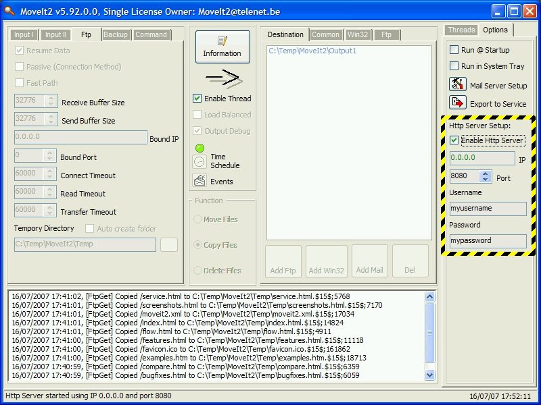This screenshot has width=541, height=405.
Task: Enable Run @ Startup option
Action: coord(454,49)
